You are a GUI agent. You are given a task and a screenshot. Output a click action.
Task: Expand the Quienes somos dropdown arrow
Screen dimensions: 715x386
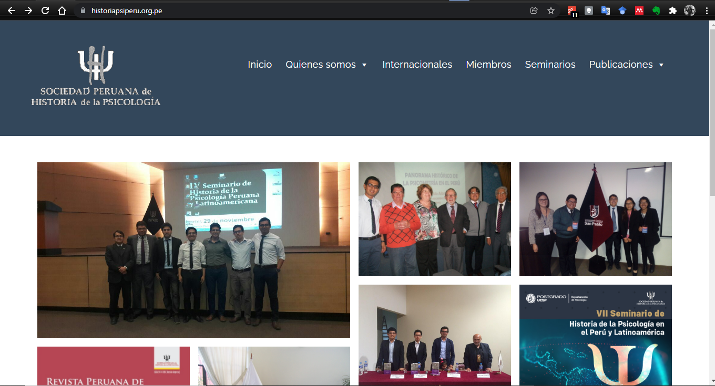[x=364, y=65]
